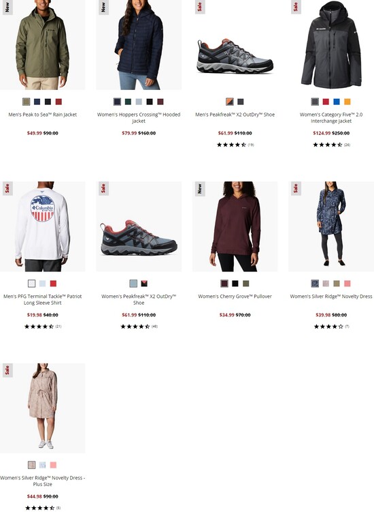
Task: Select blue swatch for Category Five Interchange Jacket
Action: click(337, 102)
